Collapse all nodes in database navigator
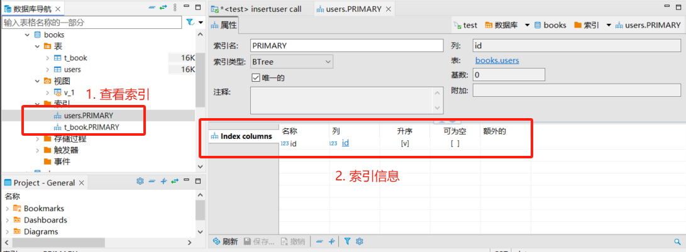This screenshot has height=252, width=686. pos(152,7)
